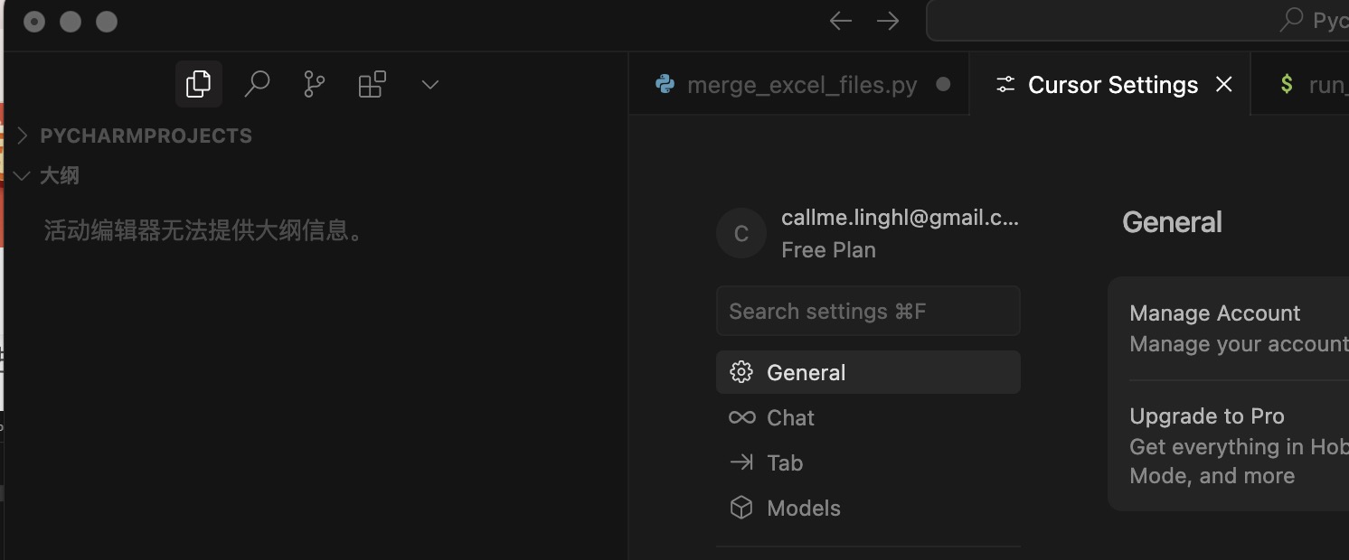Open the Explorer files view icon

click(198, 85)
